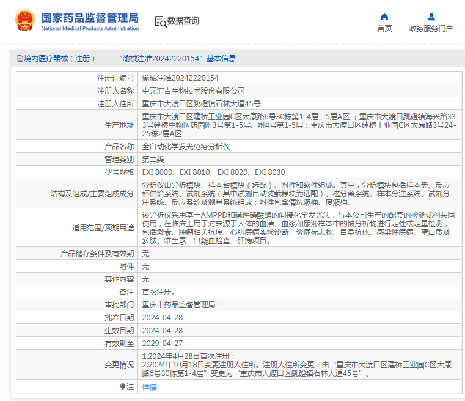Click the national emblem logo

pyautogui.click(x=25, y=20)
